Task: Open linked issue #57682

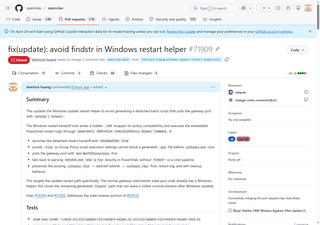Action: point(60,195)
